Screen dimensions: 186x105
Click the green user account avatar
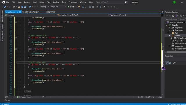click(174, 2)
